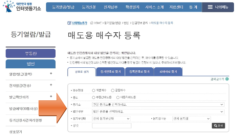Click the 등기열람/발급 sidebar heading
Image resolution: width=237 pixels, height=135 pixels.
31,34
